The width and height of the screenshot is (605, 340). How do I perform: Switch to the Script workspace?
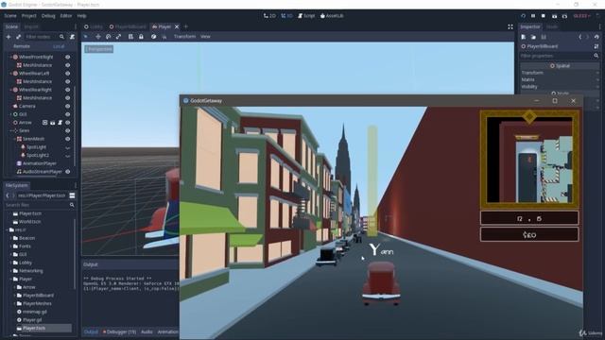coord(306,16)
